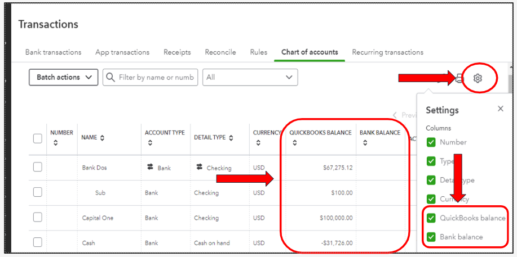Go to the Recurring transactions tab
Screen dimensions: 517x257
[x=387, y=52]
